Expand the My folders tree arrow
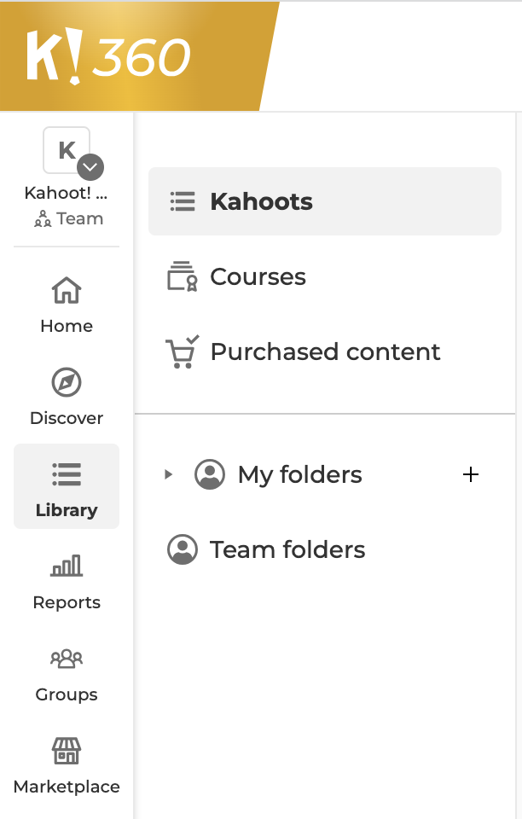This screenshot has width=522, height=819. pos(168,474)
